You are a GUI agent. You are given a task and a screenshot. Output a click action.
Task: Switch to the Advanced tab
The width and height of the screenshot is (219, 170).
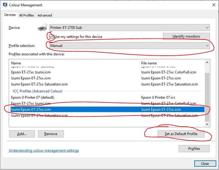(45, 15)
